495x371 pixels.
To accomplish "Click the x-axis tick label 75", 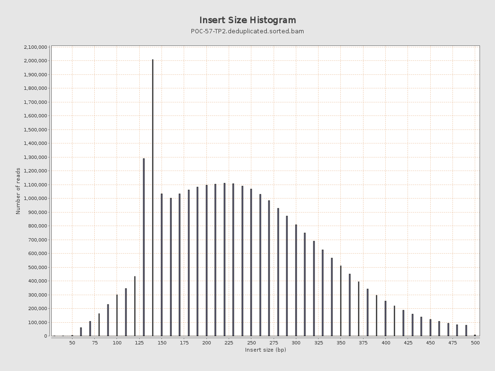I will 95,342.
